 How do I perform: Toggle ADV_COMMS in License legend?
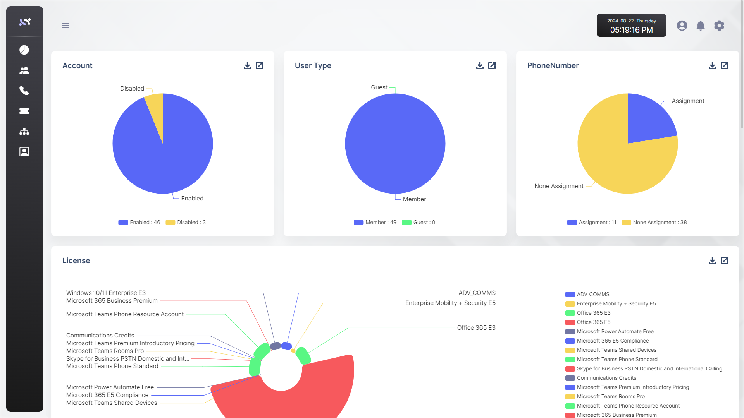587,295
